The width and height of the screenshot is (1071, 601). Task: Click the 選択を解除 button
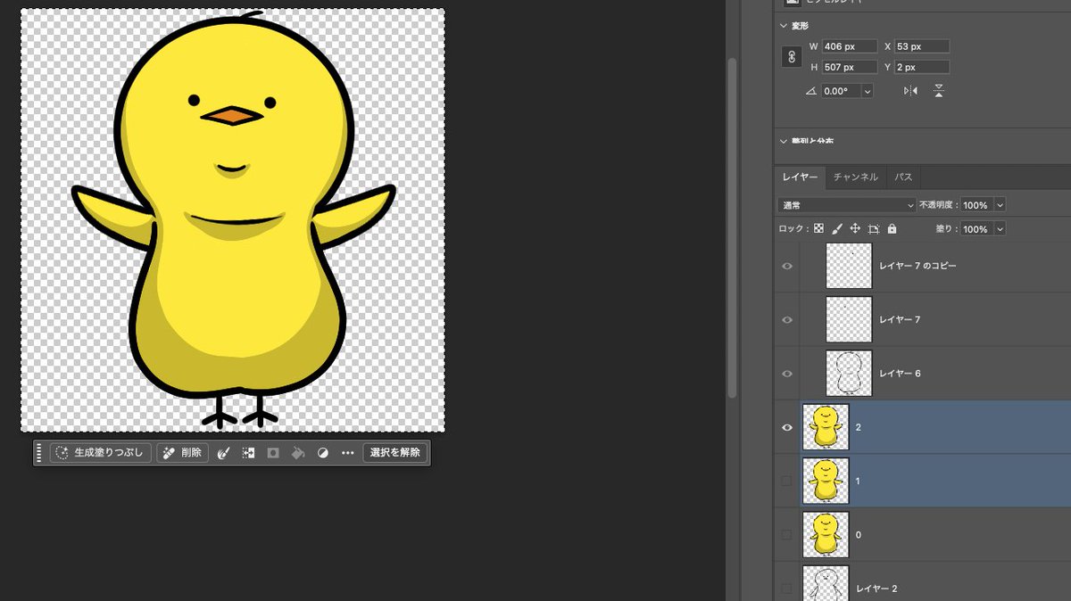point(395,453)
